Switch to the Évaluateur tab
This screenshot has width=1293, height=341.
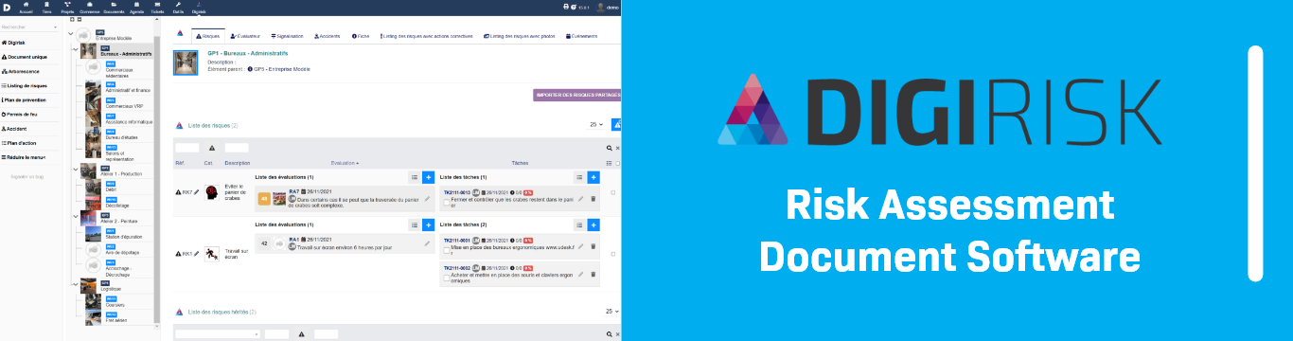click(x=245, y=35)
